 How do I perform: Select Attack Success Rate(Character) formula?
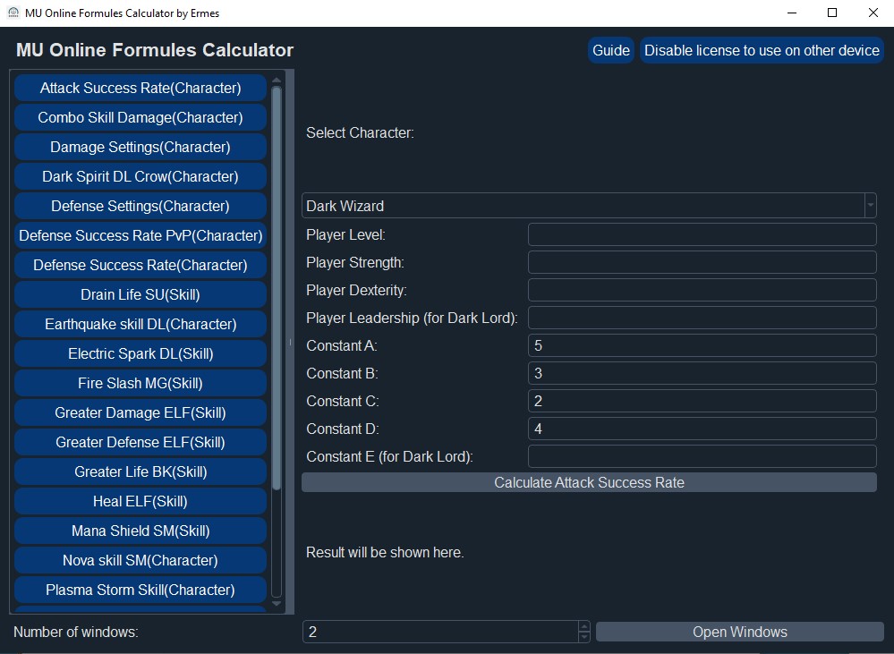tap(140, 88)
